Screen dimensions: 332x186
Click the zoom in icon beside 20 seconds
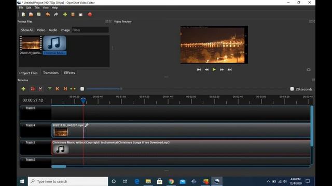292,89
